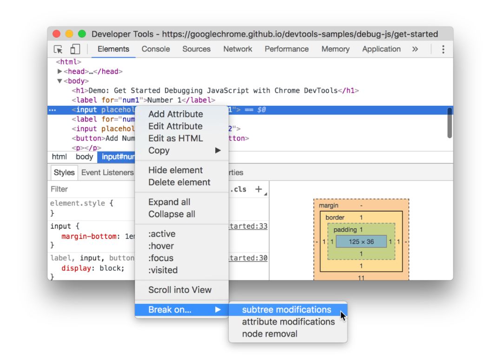502x361 pixels.
Task: Click the Filter styles input field
Action: point(92,189)
